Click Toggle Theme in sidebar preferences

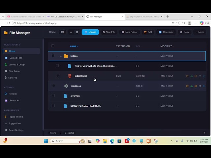(x=14, y=117)
